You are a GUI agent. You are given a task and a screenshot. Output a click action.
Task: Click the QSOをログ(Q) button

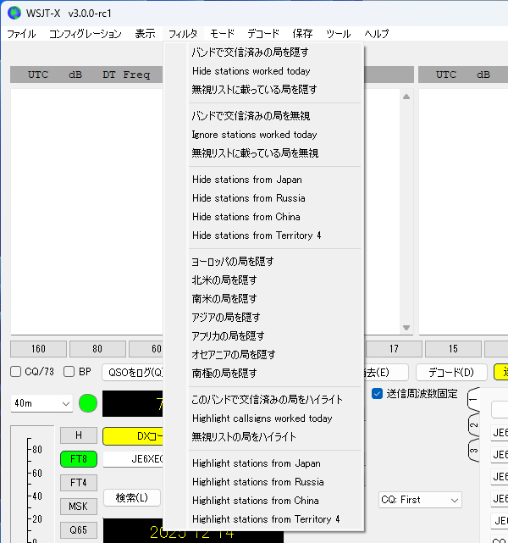pos(133,373)
